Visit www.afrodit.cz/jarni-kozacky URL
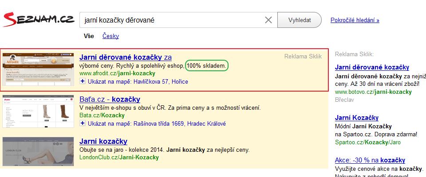The height and width of the screenshot is (177, 426). (117, 73)
